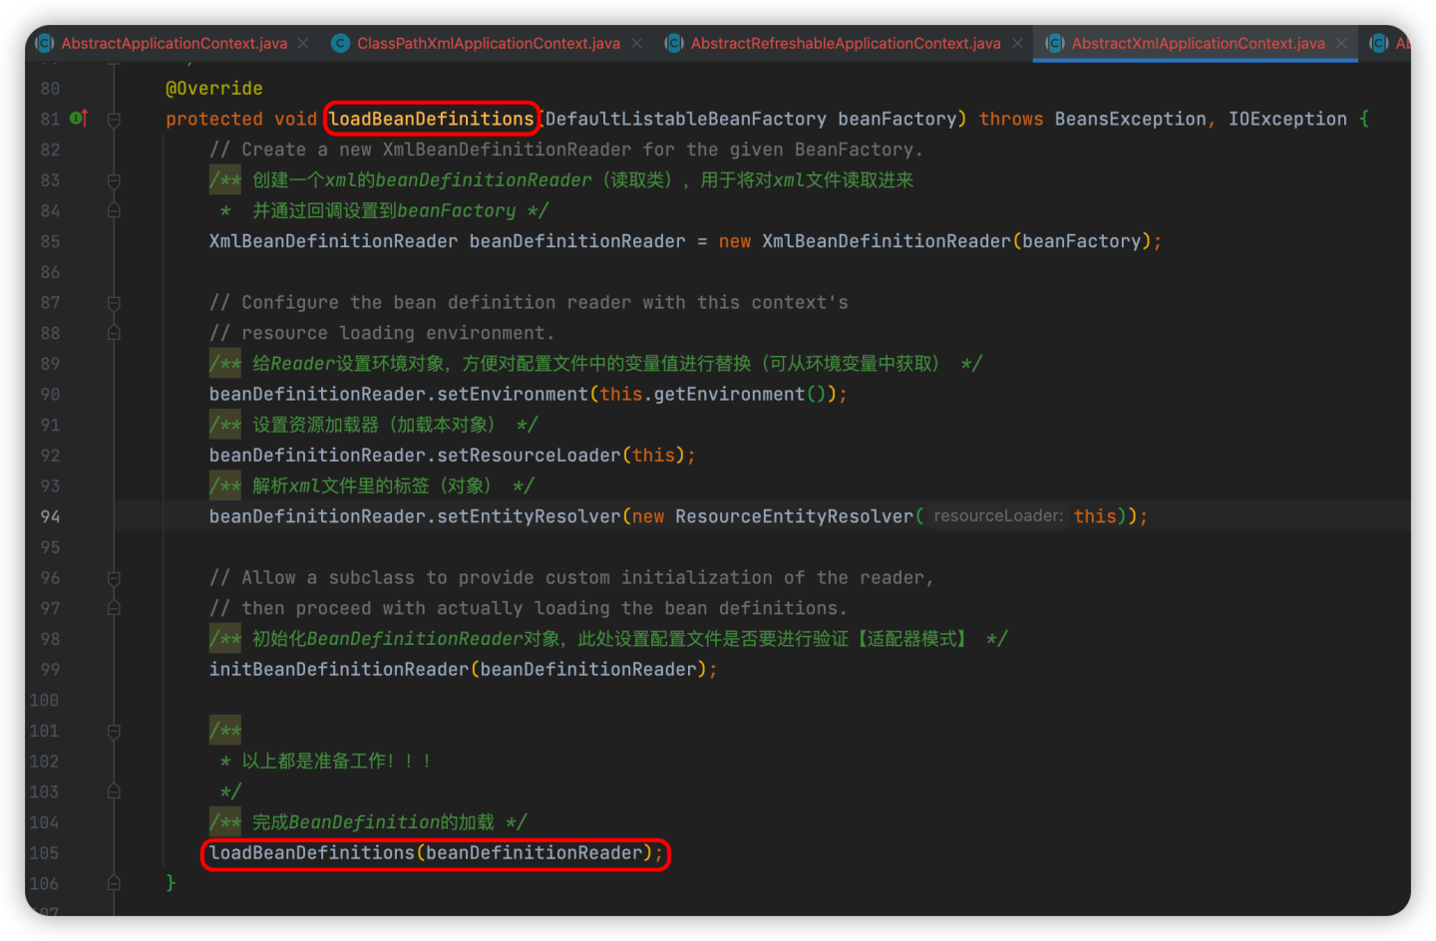Click the setEnvironment method call

(x=513, y=395)
